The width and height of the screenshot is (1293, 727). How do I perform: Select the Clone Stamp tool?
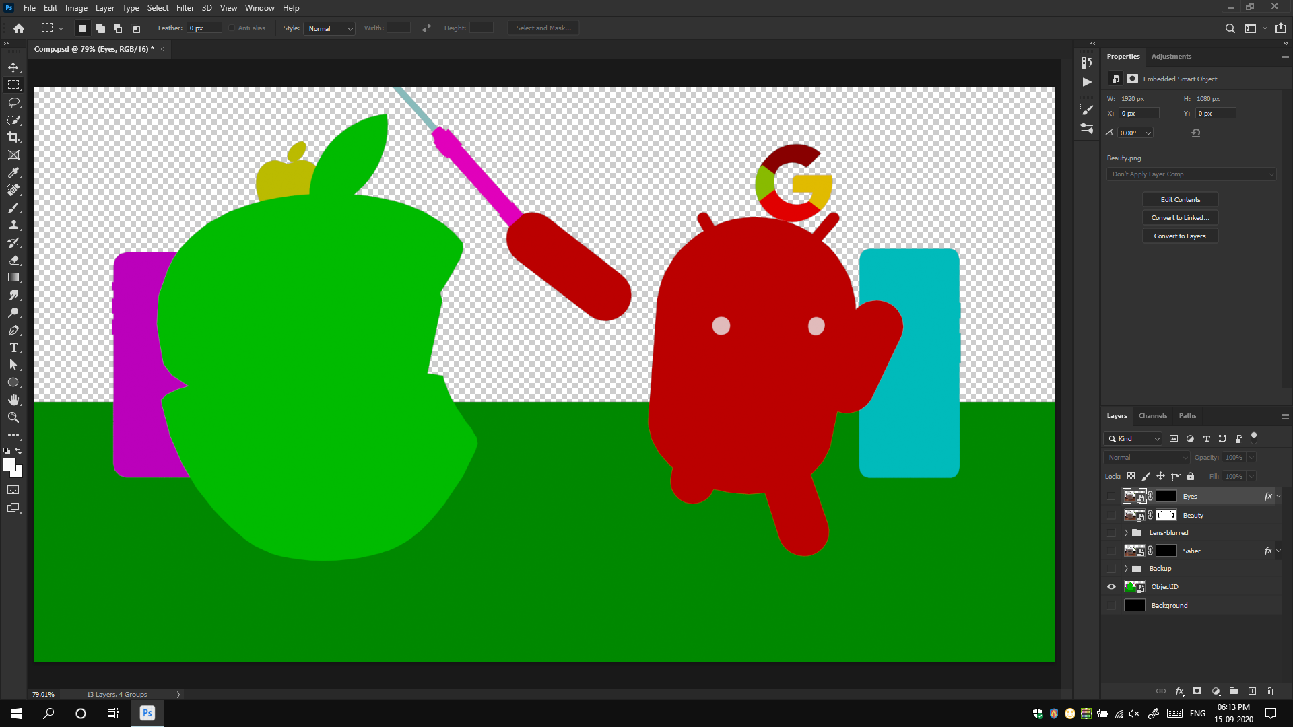pos(13,225)
